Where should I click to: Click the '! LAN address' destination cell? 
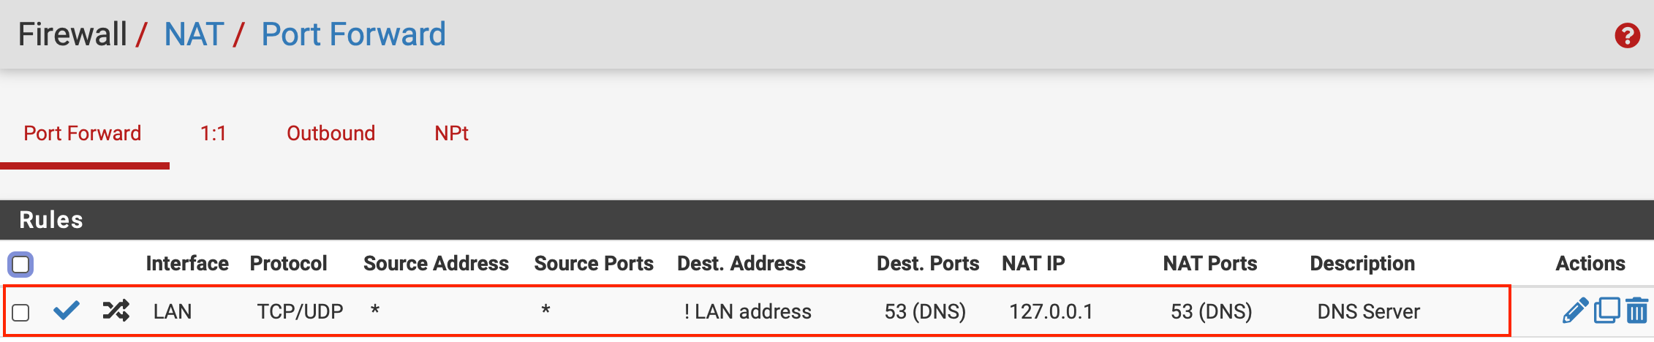[747, 311]
